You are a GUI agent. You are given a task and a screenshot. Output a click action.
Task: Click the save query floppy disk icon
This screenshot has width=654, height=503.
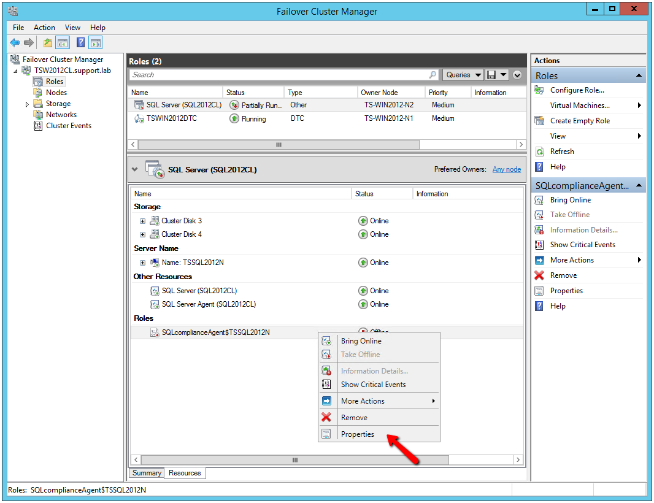491,75
